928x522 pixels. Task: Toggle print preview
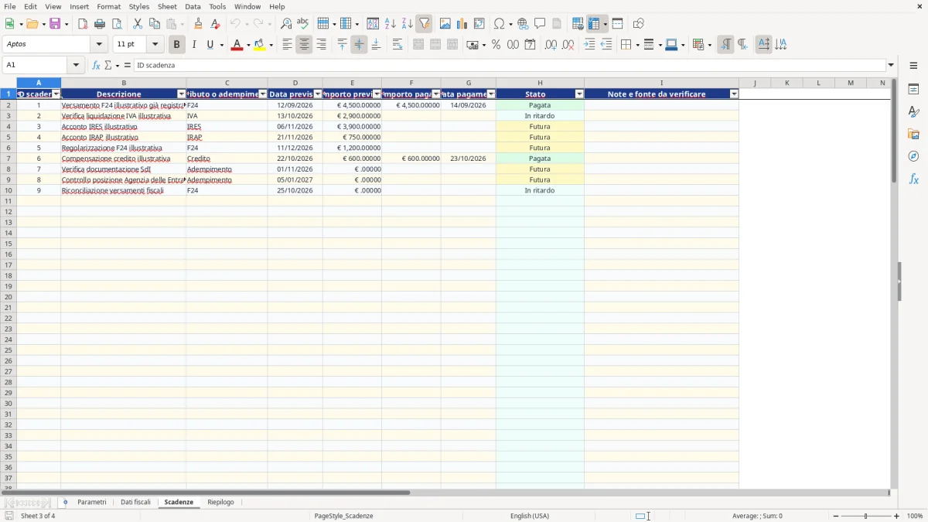pos(117,24)
